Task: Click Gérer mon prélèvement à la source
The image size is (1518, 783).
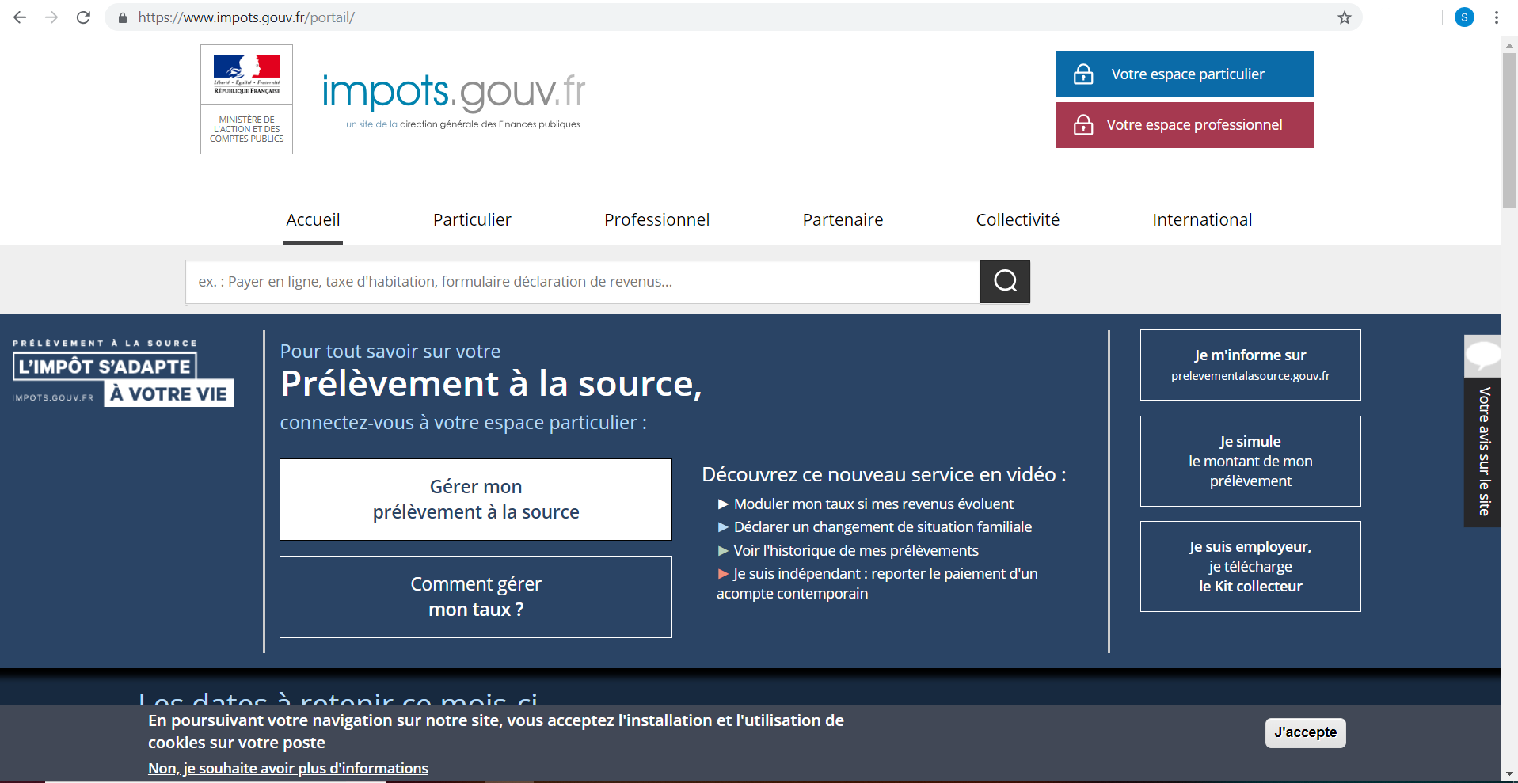Action: [x=476, y=500]
